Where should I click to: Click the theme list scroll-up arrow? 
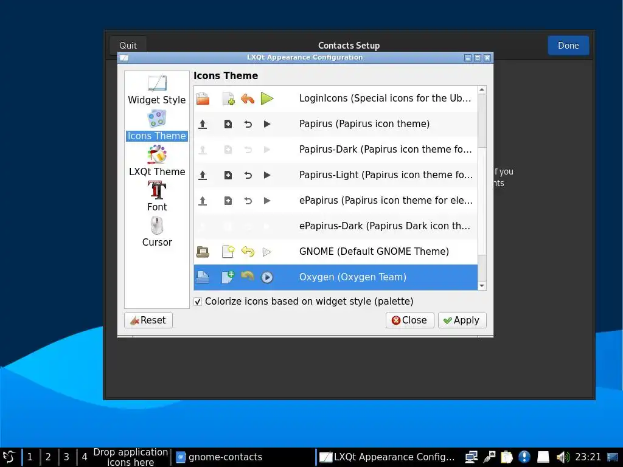(482, 90)
